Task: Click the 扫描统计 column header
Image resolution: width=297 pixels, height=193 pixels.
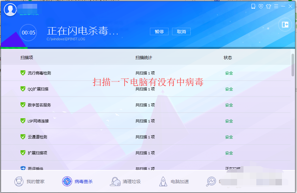Action: [144, 58]
